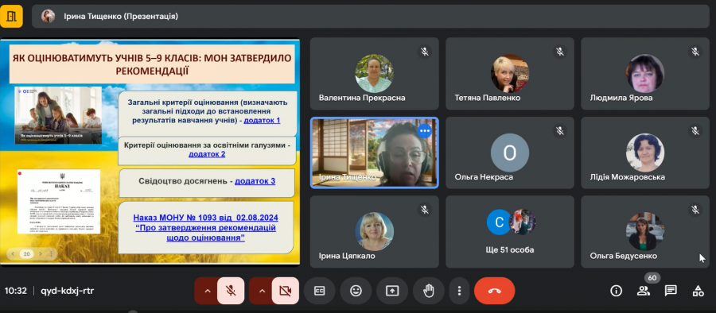Go to next slide with arrow after 20
This screenshot has width=716, height=313.
[x=41, y=253]
